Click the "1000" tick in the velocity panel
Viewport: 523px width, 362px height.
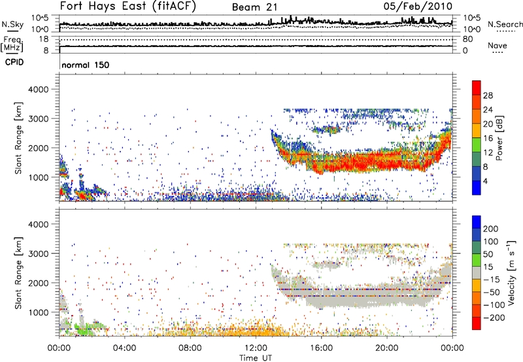38,312
